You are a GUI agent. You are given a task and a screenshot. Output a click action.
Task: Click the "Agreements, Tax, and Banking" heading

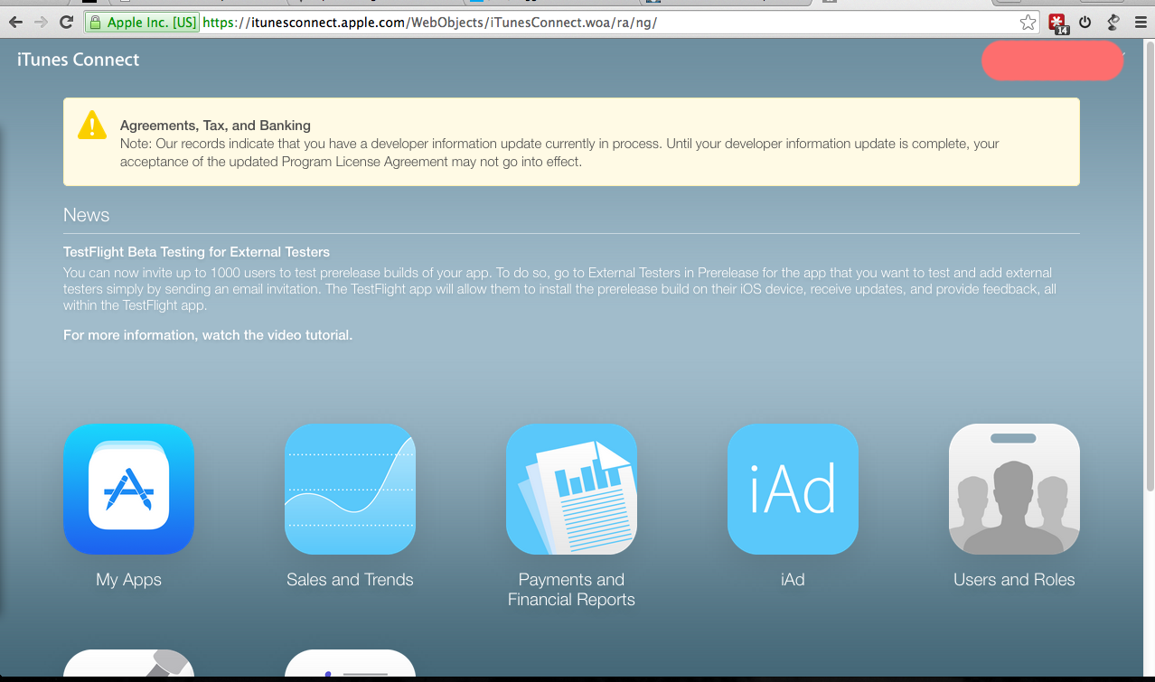215,126
